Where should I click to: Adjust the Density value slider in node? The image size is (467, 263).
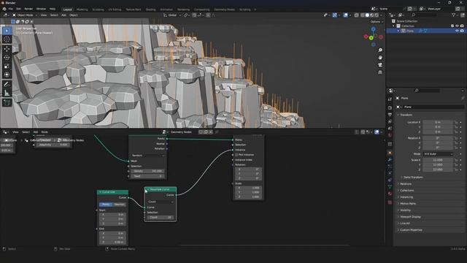pos(147,171)
